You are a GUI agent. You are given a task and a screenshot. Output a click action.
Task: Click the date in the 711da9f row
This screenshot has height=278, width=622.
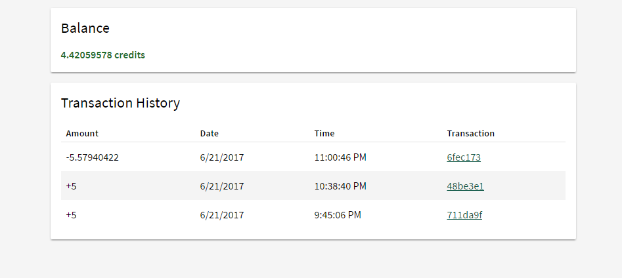(x=222, y=215)
